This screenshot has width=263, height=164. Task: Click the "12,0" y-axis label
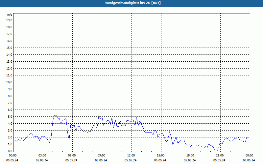pos(9,68)
